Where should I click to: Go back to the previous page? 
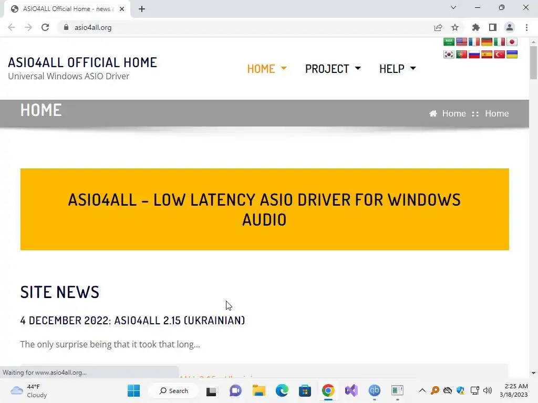tap(12, 27)
